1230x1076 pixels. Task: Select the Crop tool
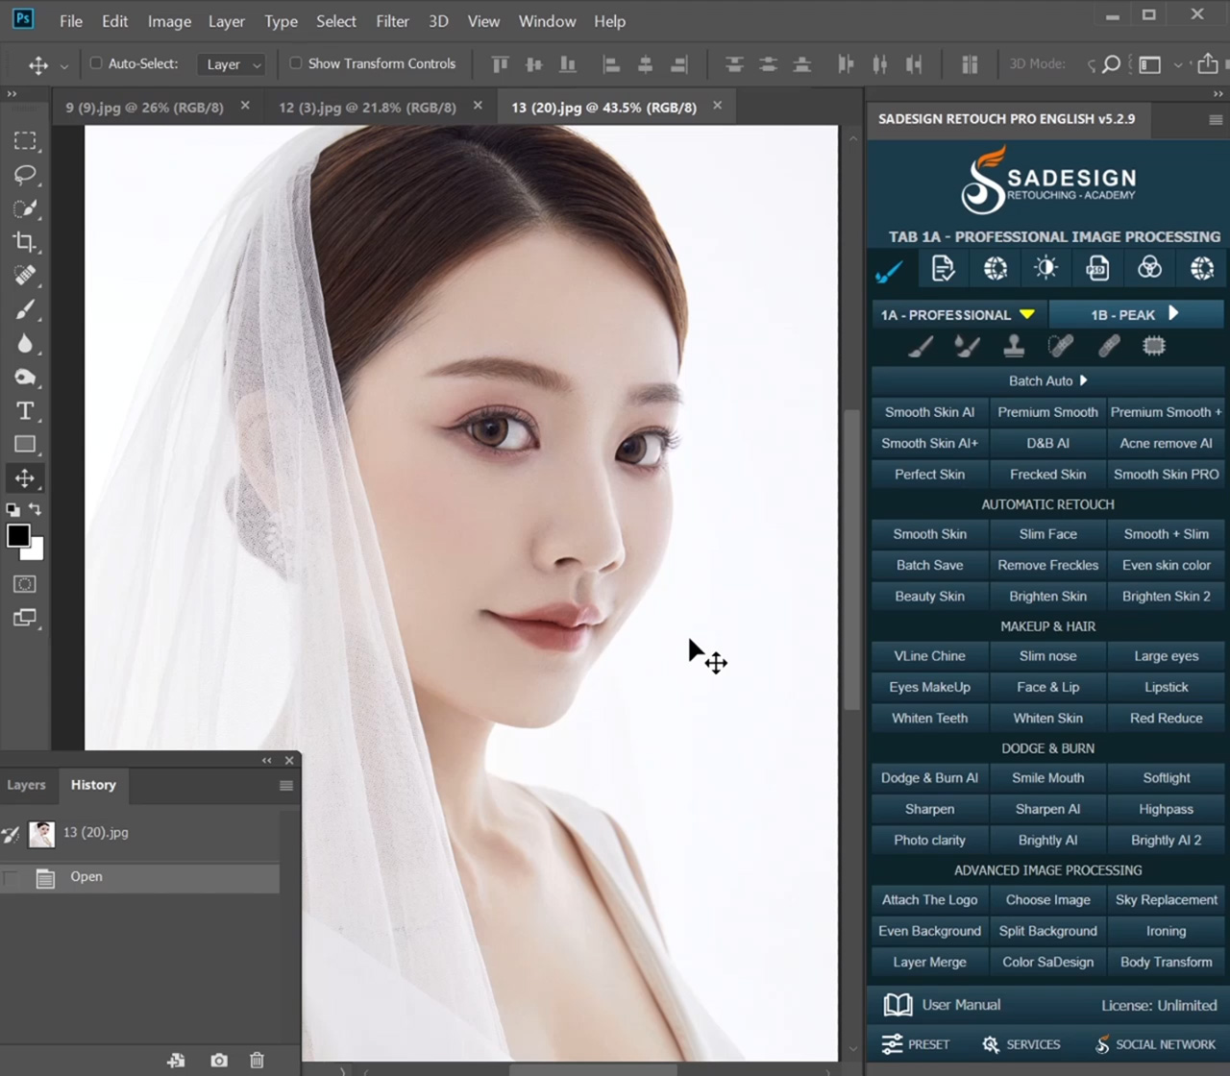25,242
